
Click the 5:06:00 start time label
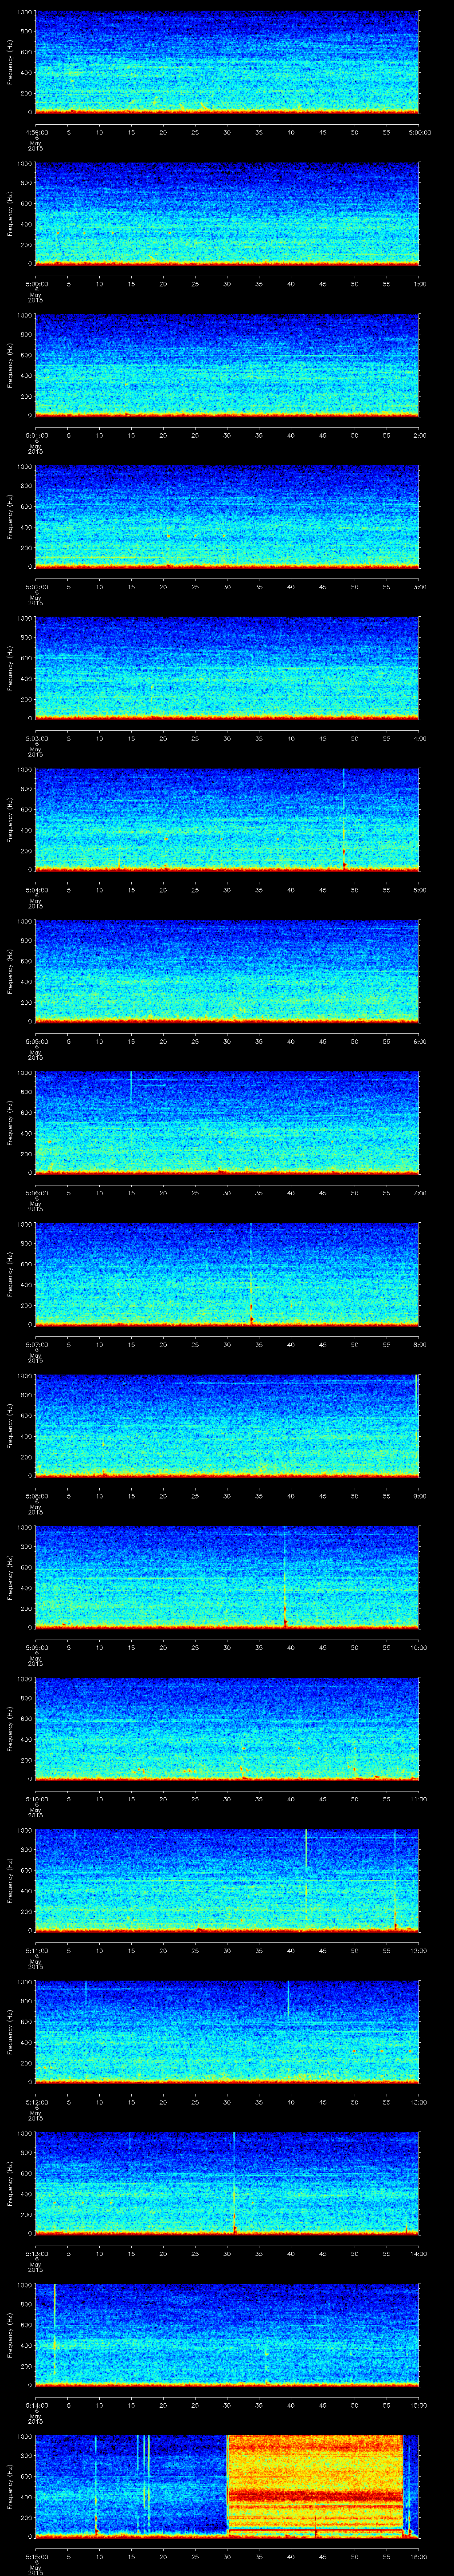click(x=36, y=1193)
